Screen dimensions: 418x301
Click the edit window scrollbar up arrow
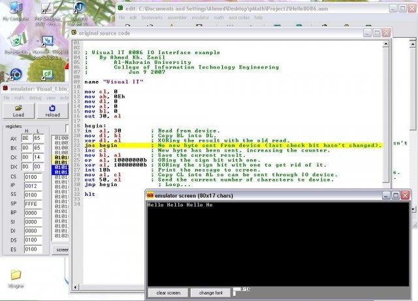click(x=413, y=44)
